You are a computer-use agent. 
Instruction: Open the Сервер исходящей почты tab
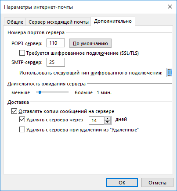(x=58, y=22)
